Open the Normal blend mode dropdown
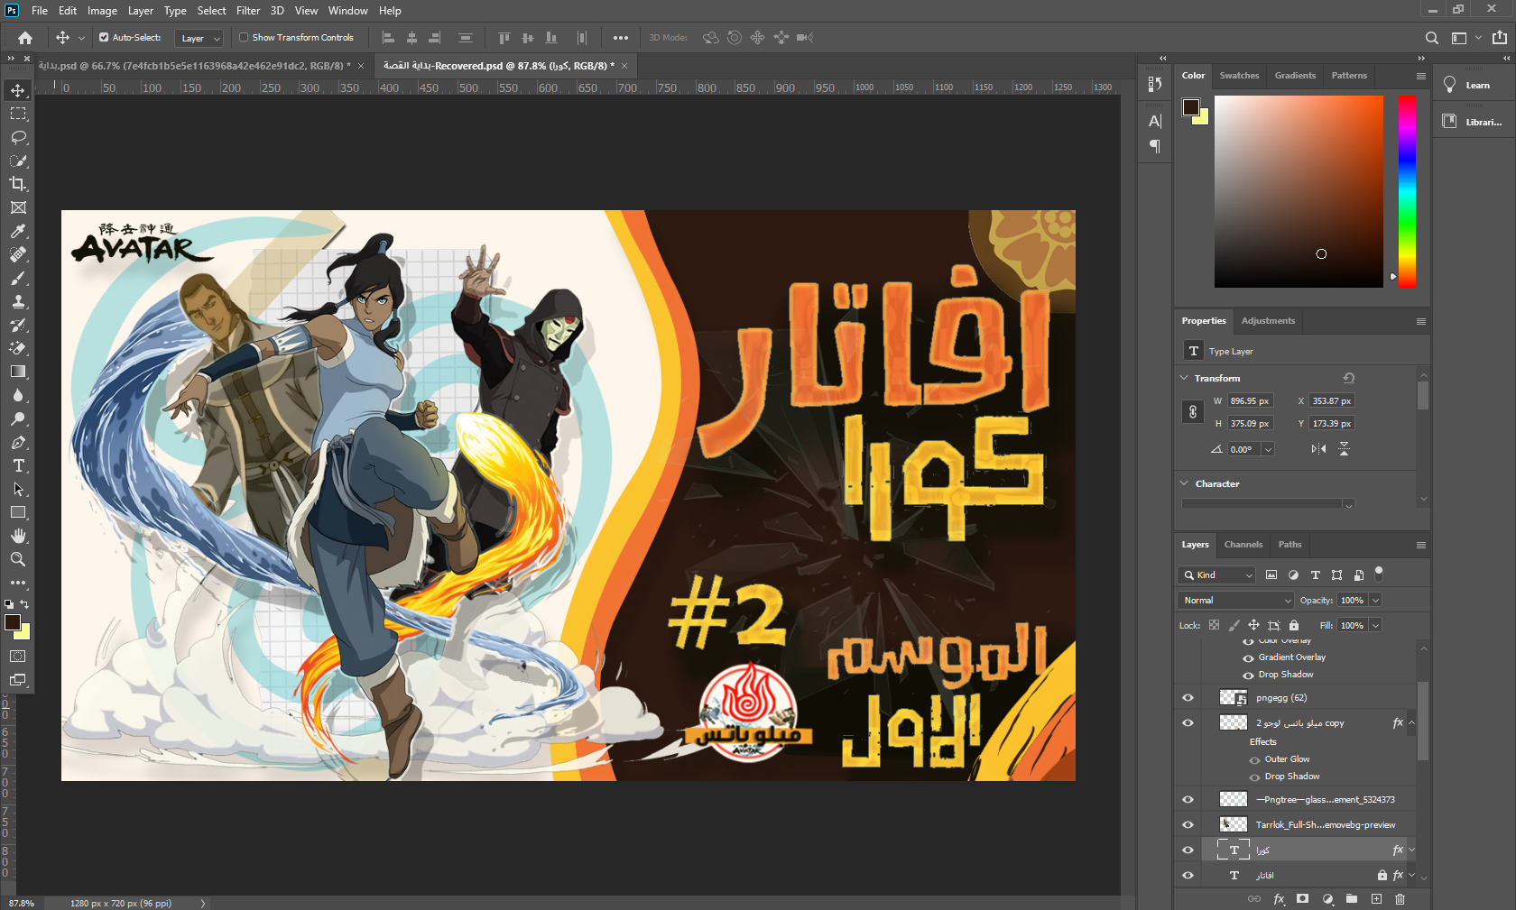Image resolution: width=1516 pixels, height=910 pixels. point(1236,601)
